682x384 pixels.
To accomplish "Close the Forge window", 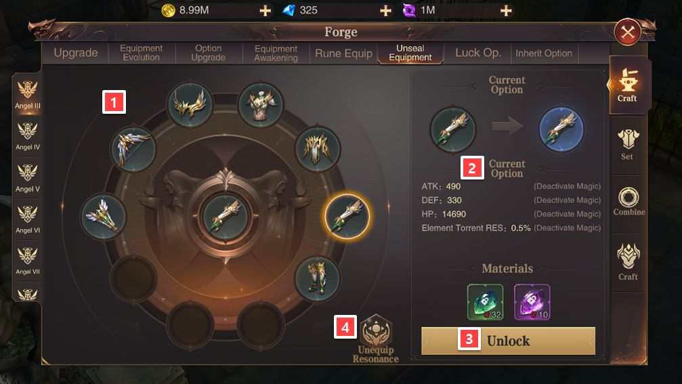I will coord(628,33).
